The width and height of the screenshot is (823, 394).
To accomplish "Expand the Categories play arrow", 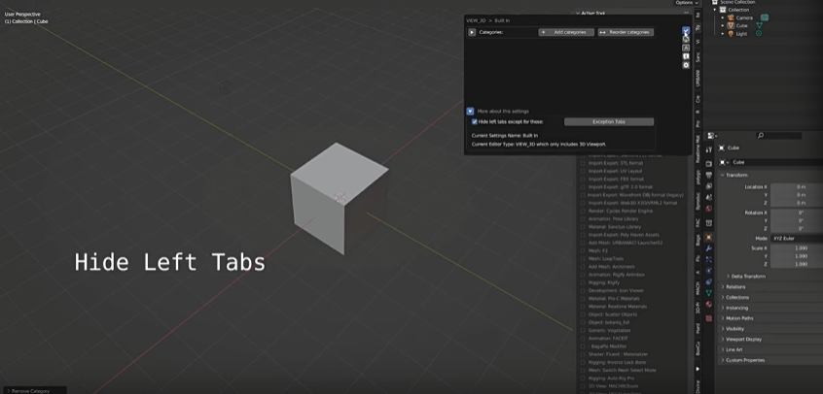I will (472, 32).
